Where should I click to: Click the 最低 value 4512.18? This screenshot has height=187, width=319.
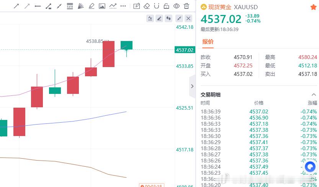click(308, 66)
